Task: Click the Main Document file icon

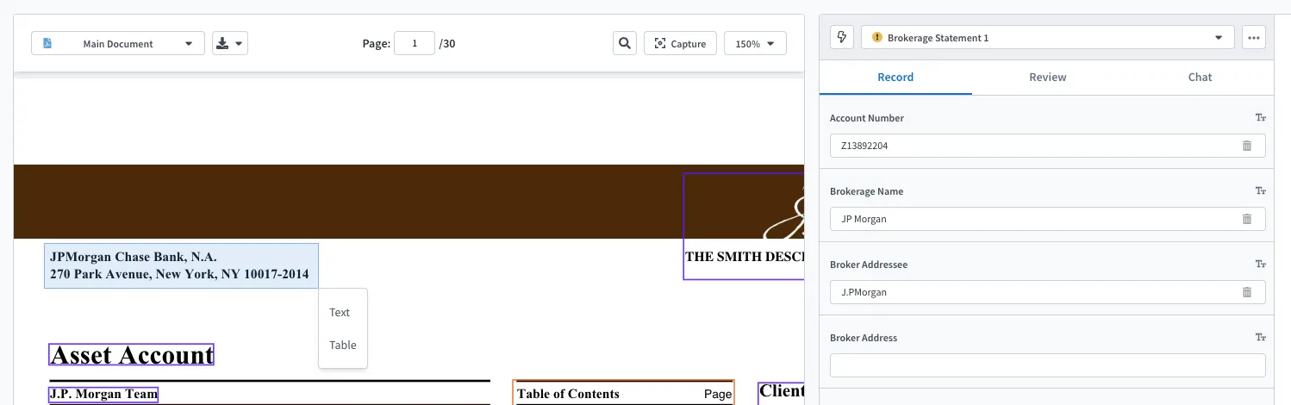Action: [47, 43]
